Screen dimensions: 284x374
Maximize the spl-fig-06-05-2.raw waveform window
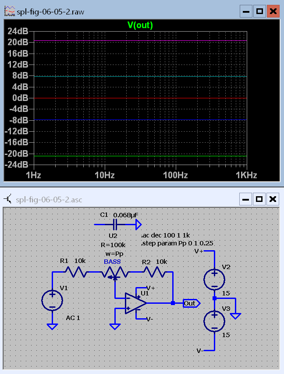[259, 11]
